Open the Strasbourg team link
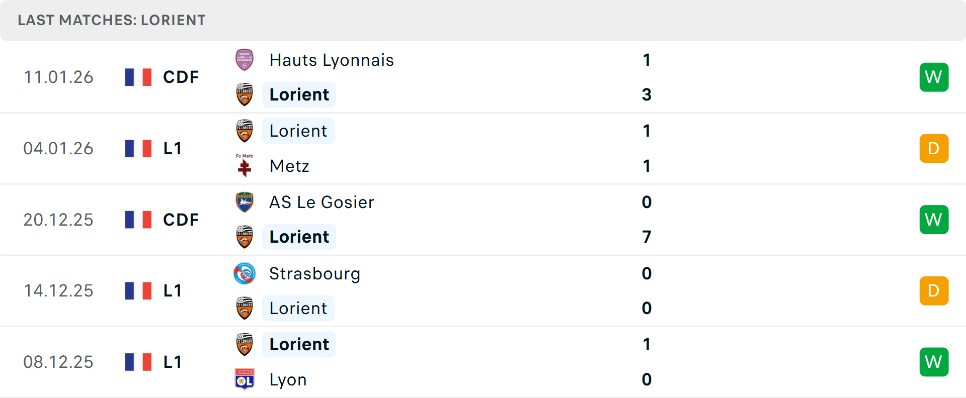Viewport: 966px width, 398px height. coord(314,274)
